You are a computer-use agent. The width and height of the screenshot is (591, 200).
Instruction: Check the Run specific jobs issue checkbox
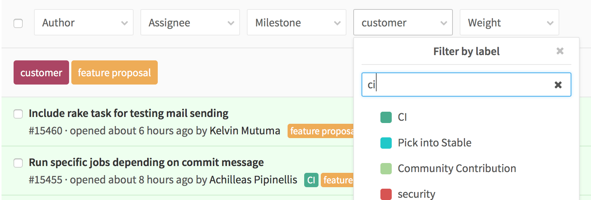[x=18, y=163]
